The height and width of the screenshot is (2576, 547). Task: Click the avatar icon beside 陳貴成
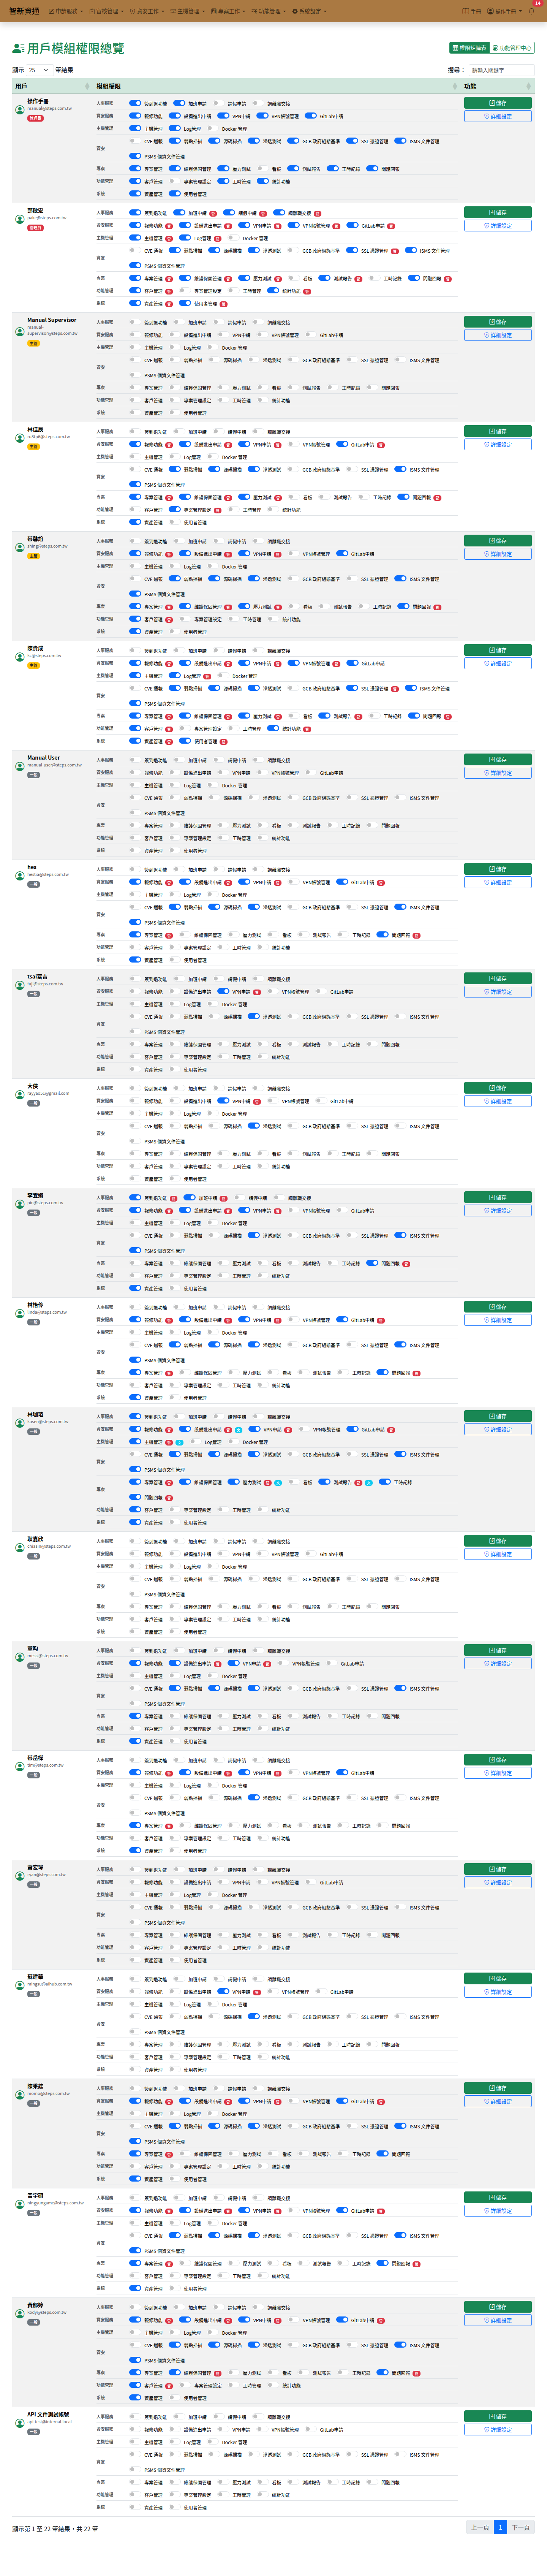[20, 657]
